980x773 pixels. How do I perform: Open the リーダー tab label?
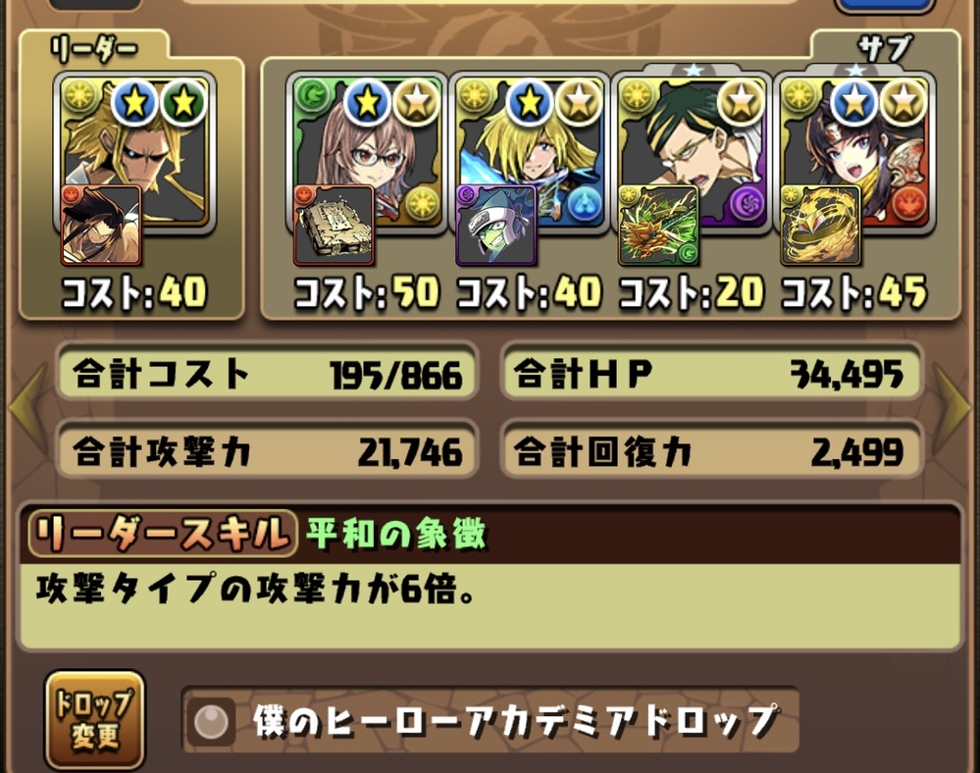(x=94, y=49)
